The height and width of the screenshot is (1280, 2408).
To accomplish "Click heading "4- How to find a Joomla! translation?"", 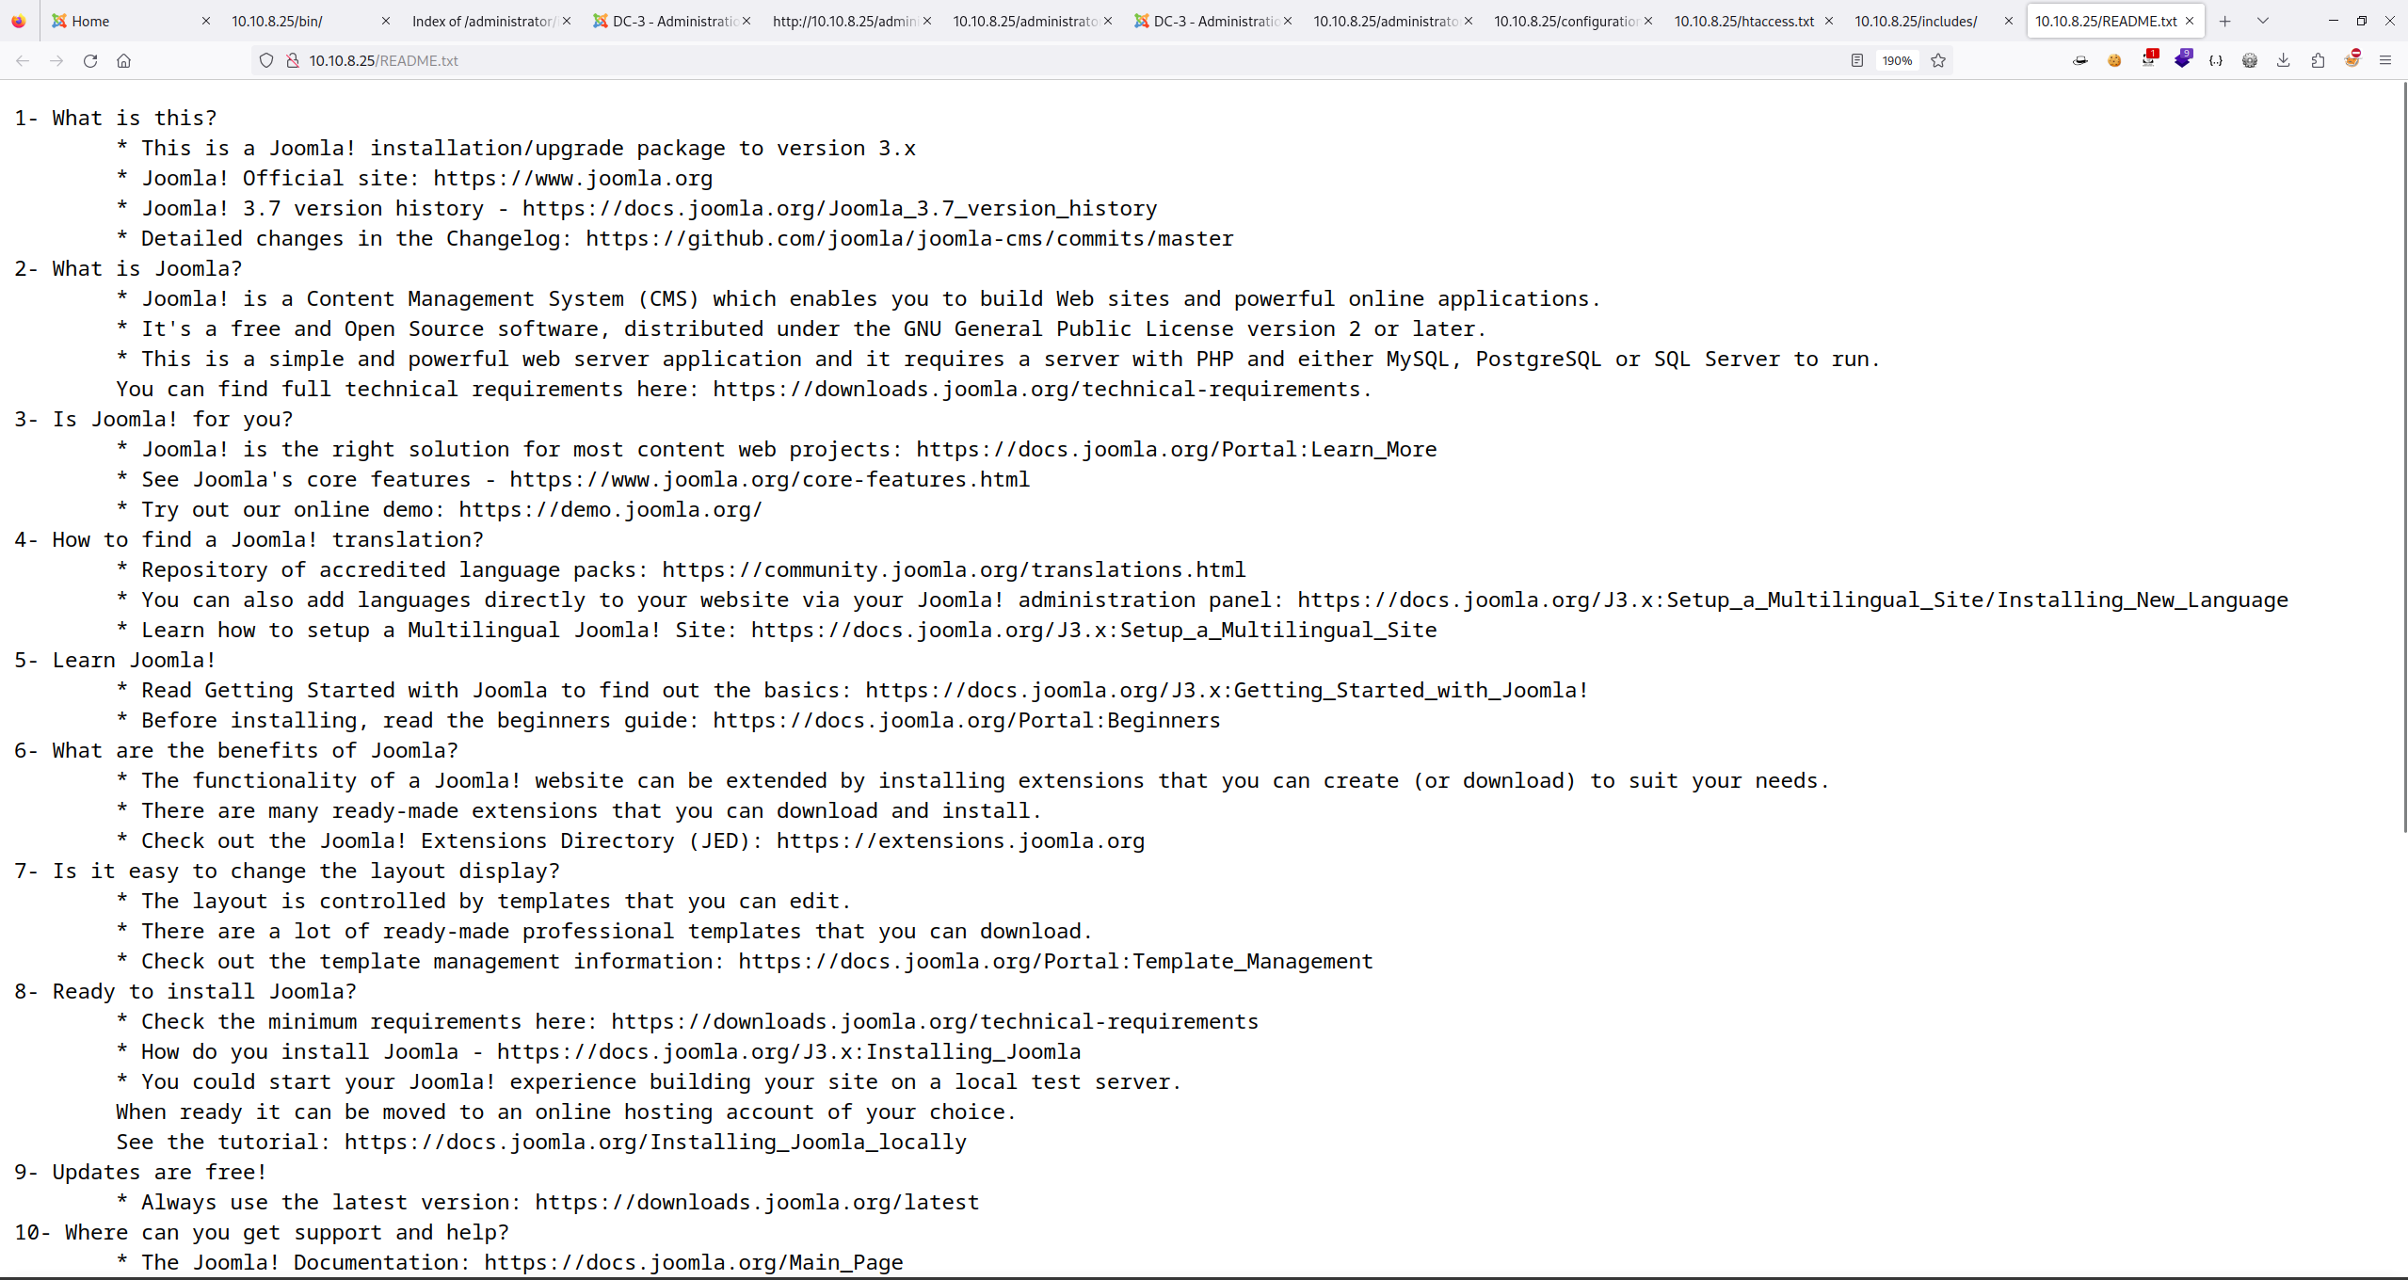I will [x=249, y=539].
